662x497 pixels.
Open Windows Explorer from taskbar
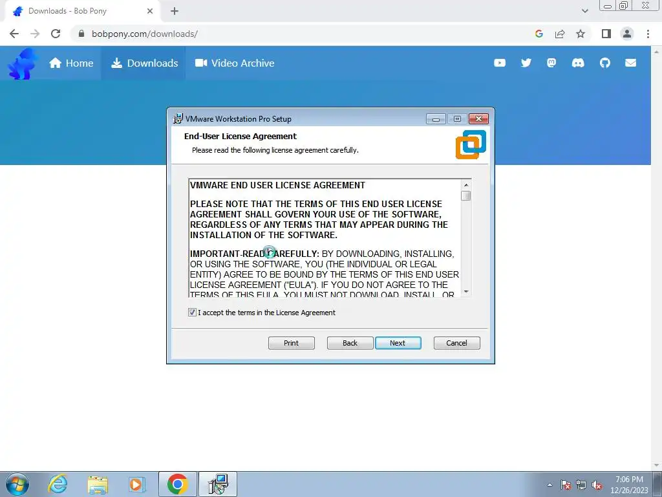[98, 484]
